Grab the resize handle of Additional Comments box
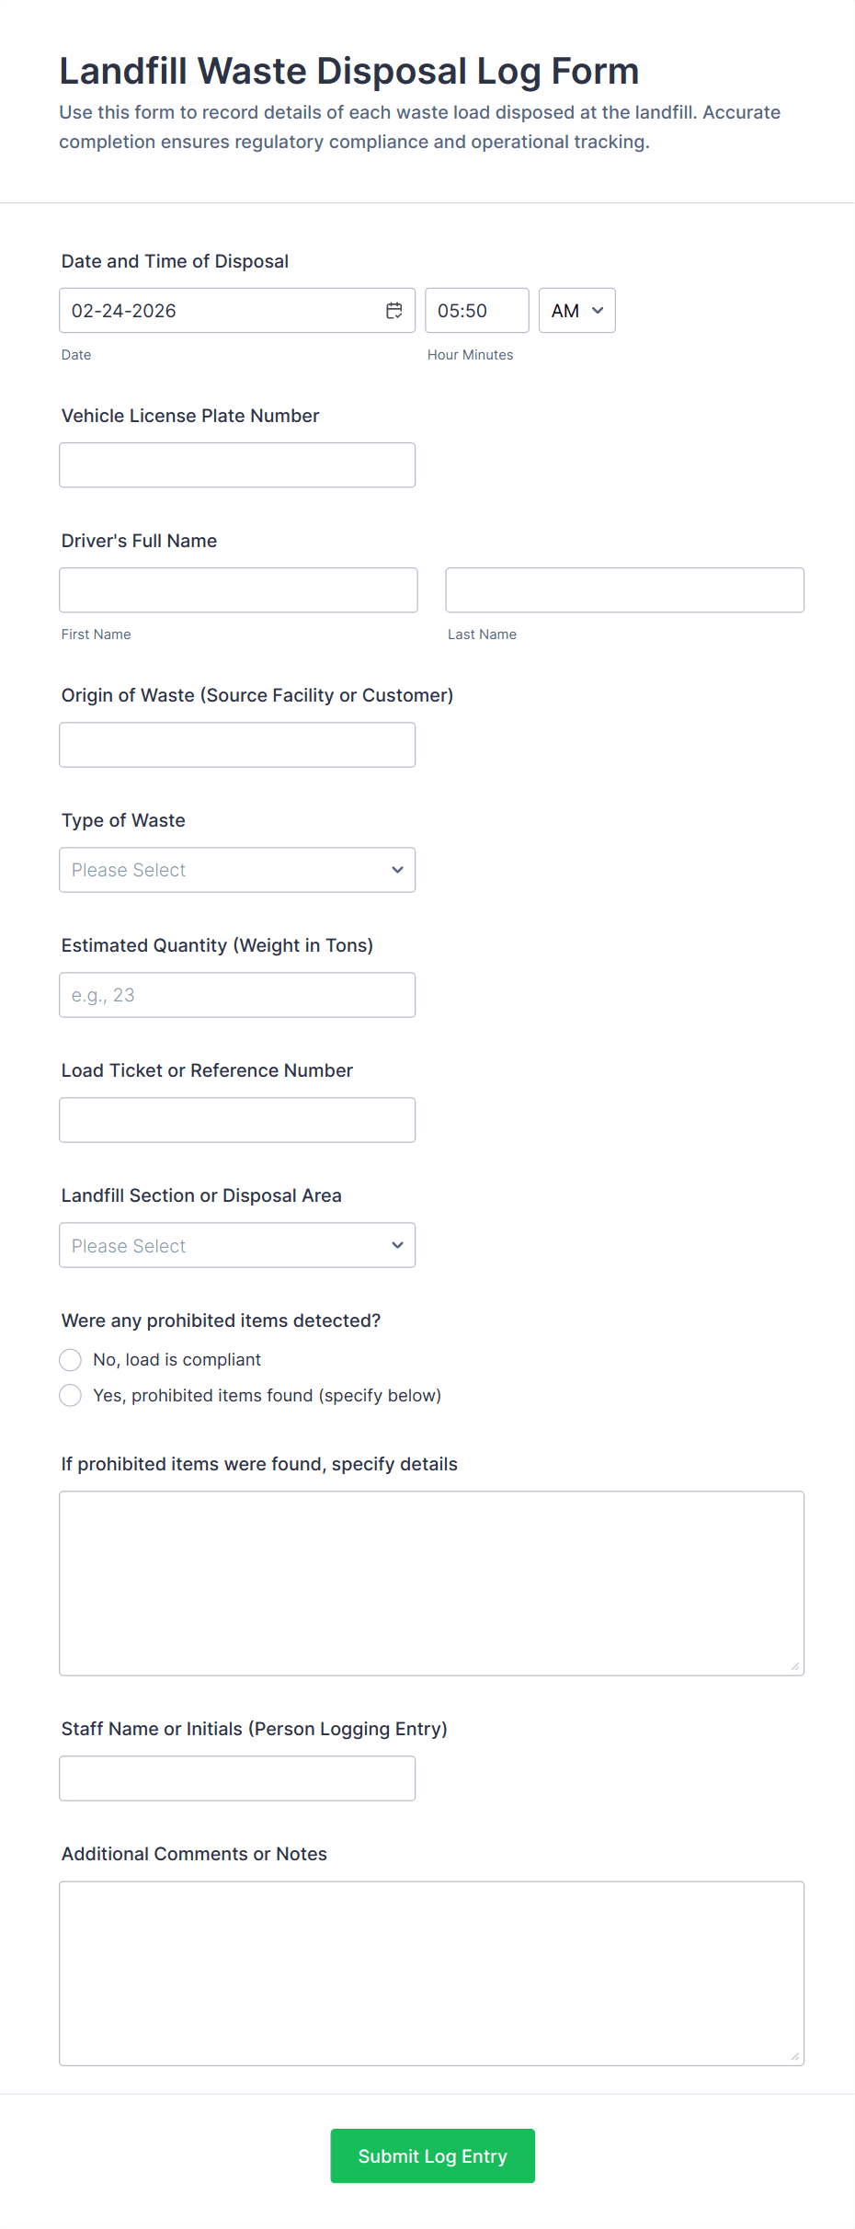 [795, 2056]
